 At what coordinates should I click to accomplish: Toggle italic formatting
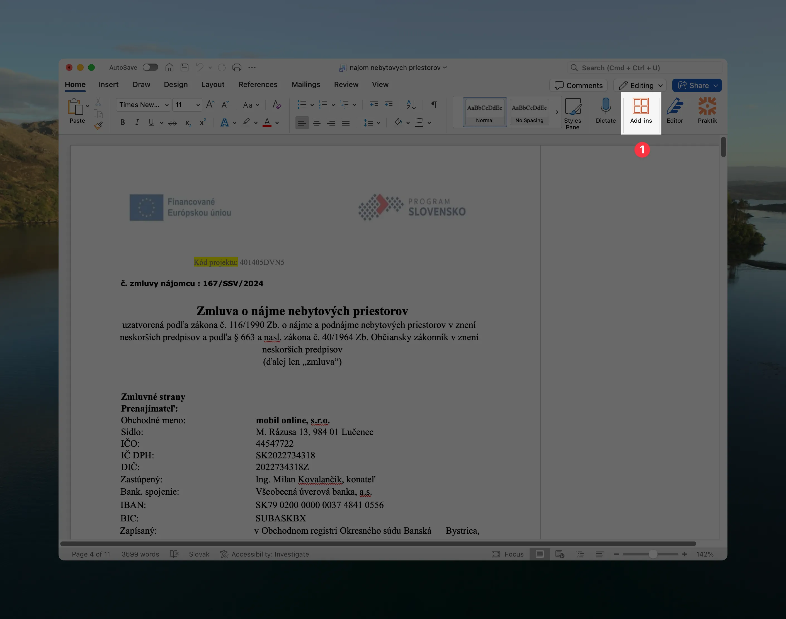tap(137, 122)
